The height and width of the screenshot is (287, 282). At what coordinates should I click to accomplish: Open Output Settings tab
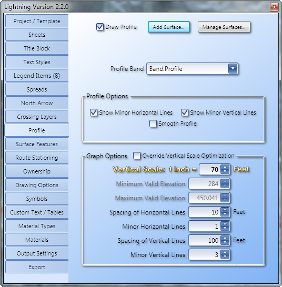37,253
